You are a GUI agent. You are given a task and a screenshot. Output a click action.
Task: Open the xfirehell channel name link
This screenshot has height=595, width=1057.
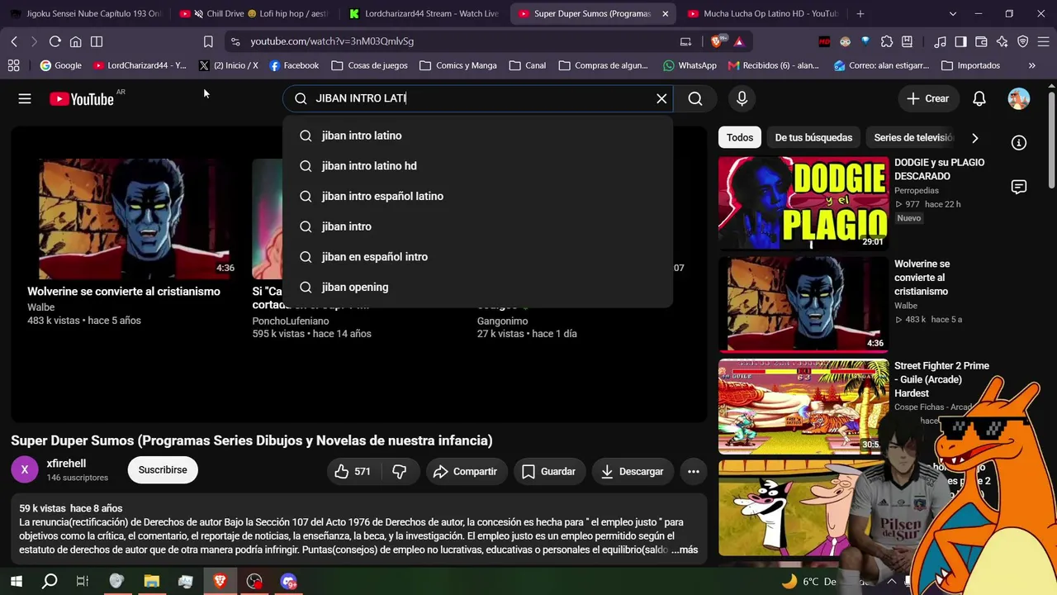click(66, 464)
